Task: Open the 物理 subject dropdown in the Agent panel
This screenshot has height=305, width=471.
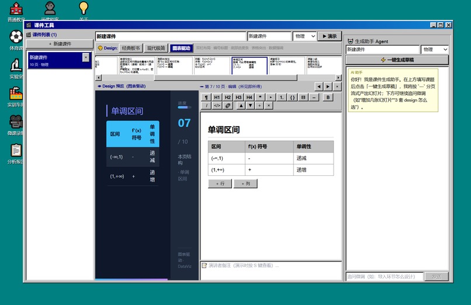Action: click(x=435, y=50)
